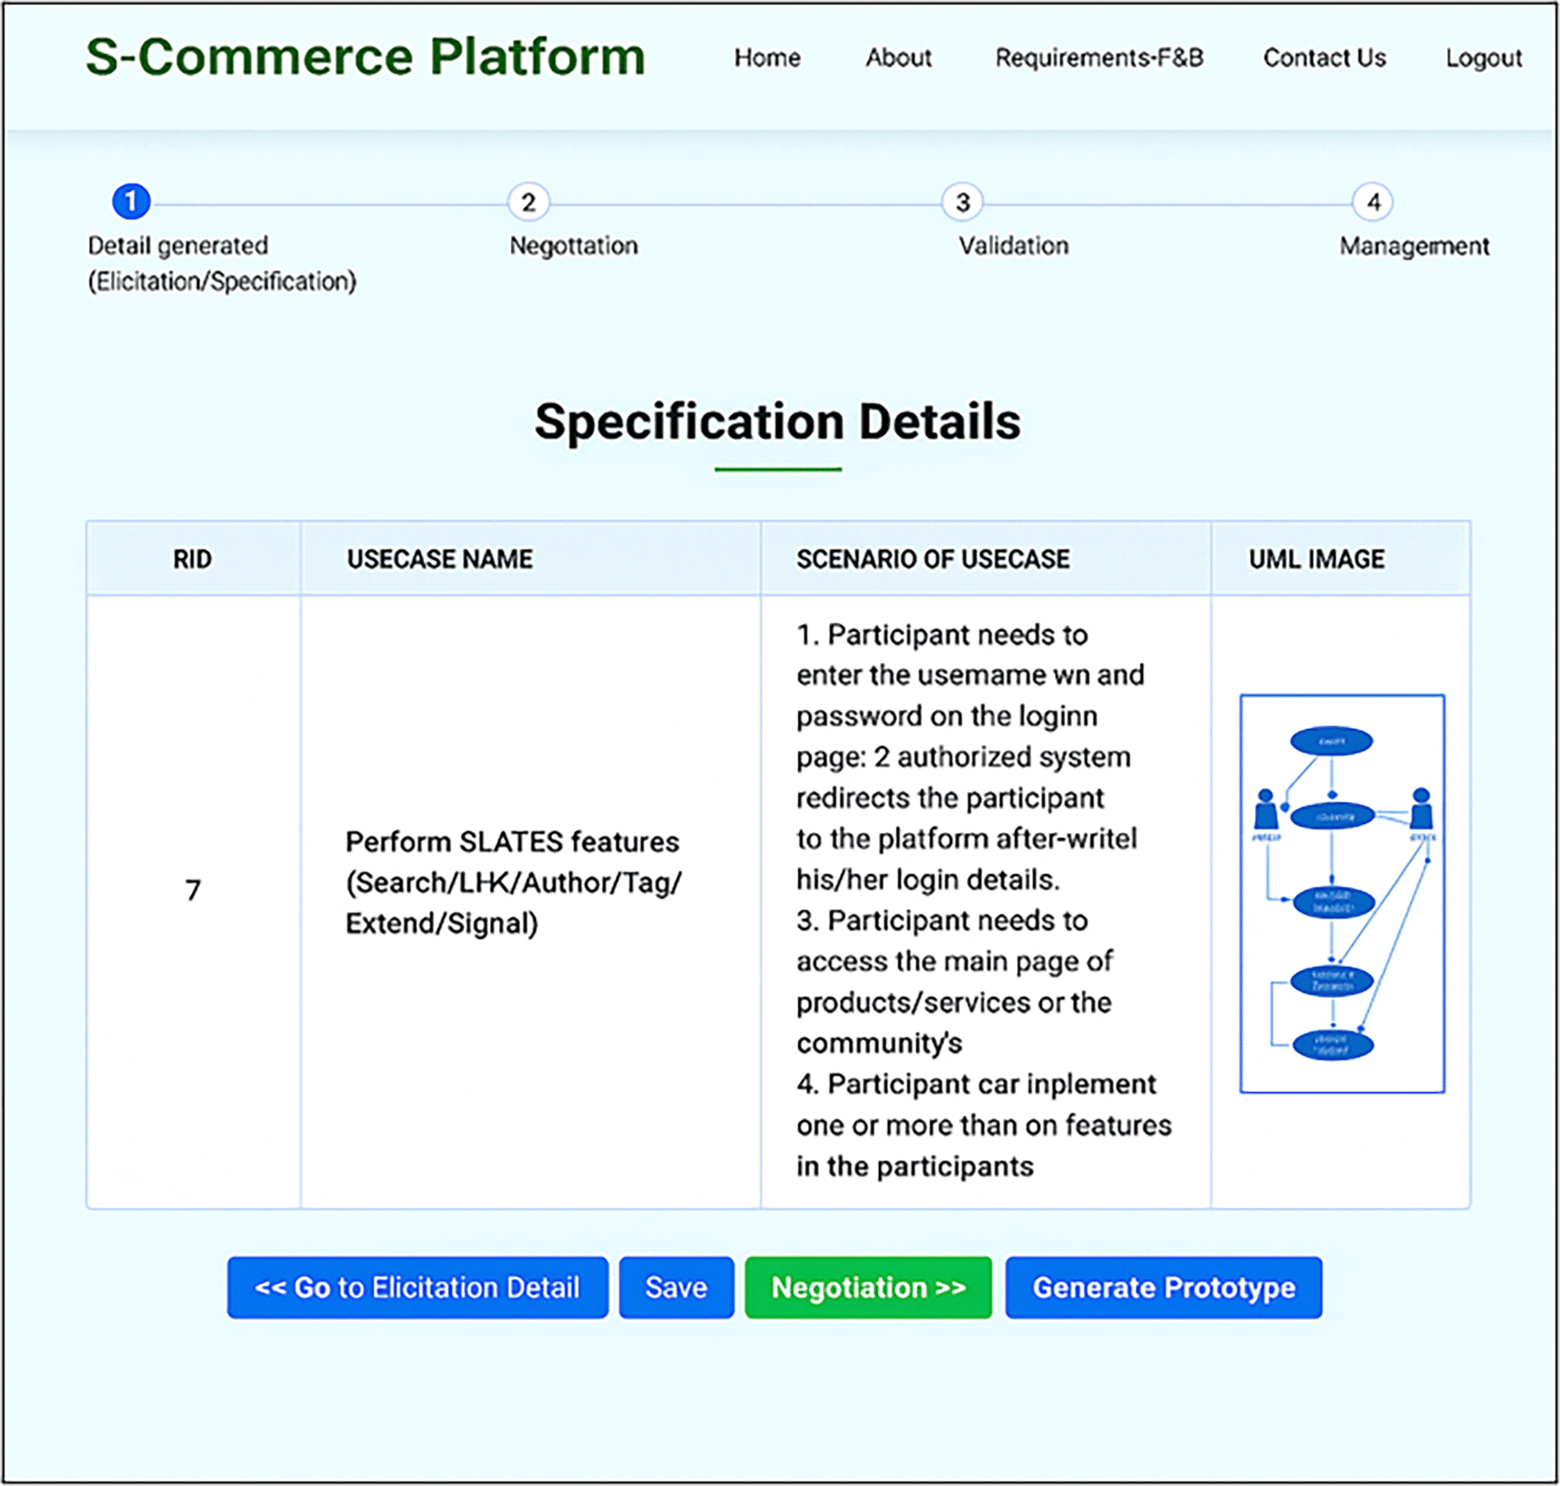Click the Detail generated step label

pos(177,246)
